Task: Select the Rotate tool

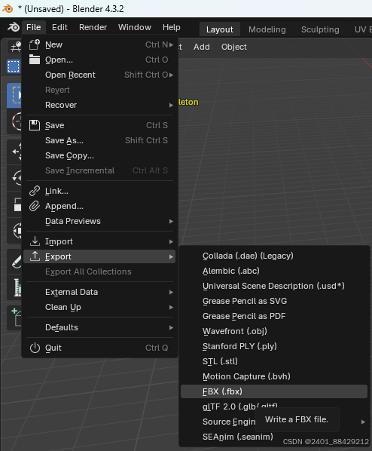Action: [x=14, y=178]
